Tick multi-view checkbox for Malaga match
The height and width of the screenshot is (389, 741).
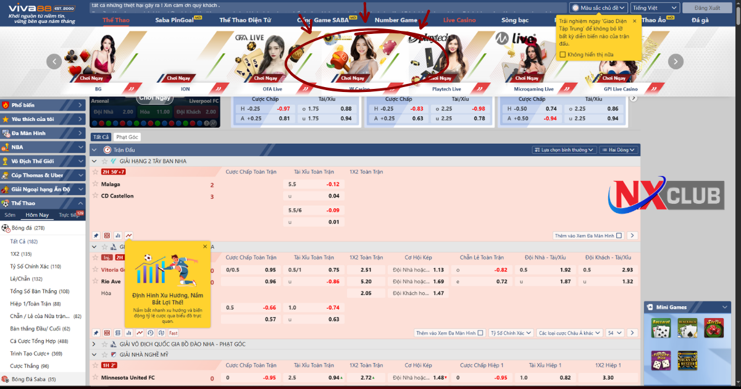[619, 236]
